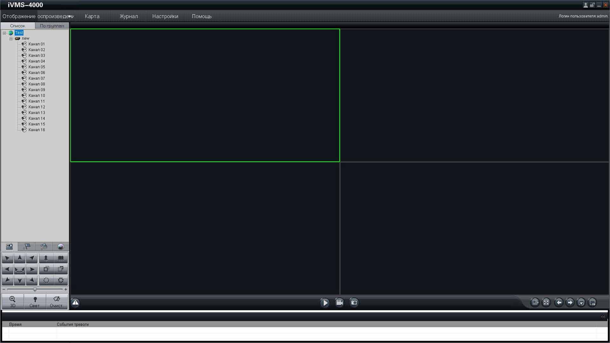Start recording with the camcorder icon
Viewport: 610px width, 343px height.
point(339,303)
